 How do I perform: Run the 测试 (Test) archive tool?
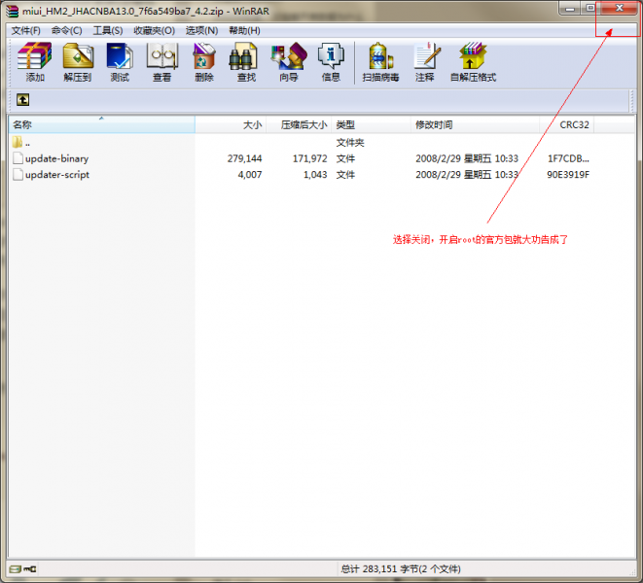pyautogui.click(x=120, y=61)
